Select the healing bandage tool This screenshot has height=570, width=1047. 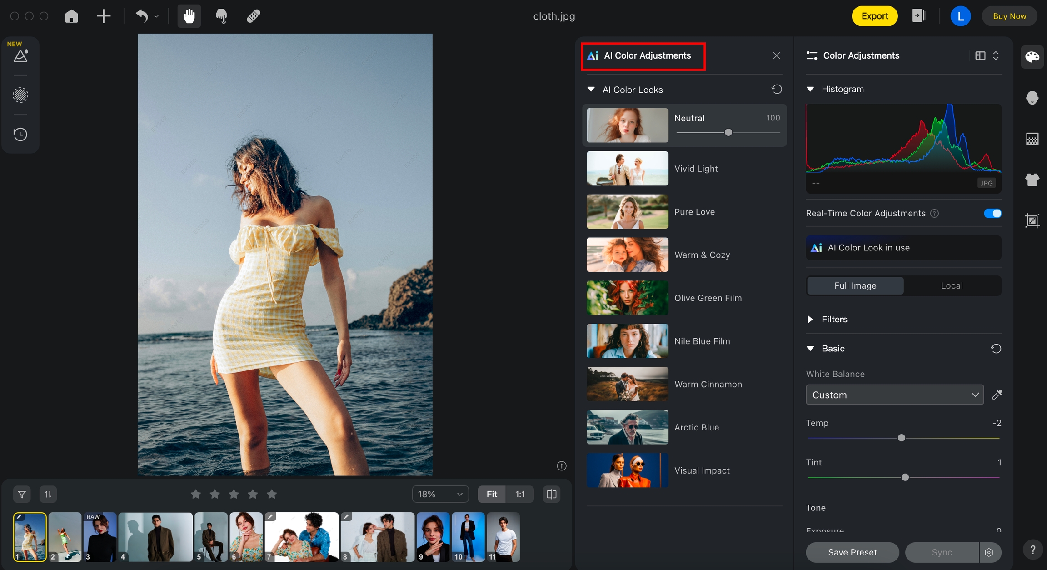click(253, 16)
